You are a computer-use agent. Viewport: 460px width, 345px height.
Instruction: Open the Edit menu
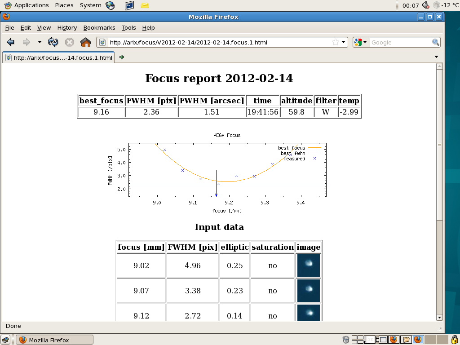coord(26,28)
